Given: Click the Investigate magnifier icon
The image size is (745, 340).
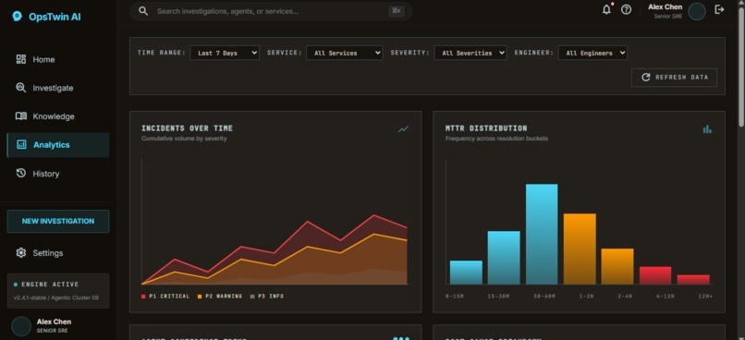Looking at the screenshot, I should (x=21, y=88).
